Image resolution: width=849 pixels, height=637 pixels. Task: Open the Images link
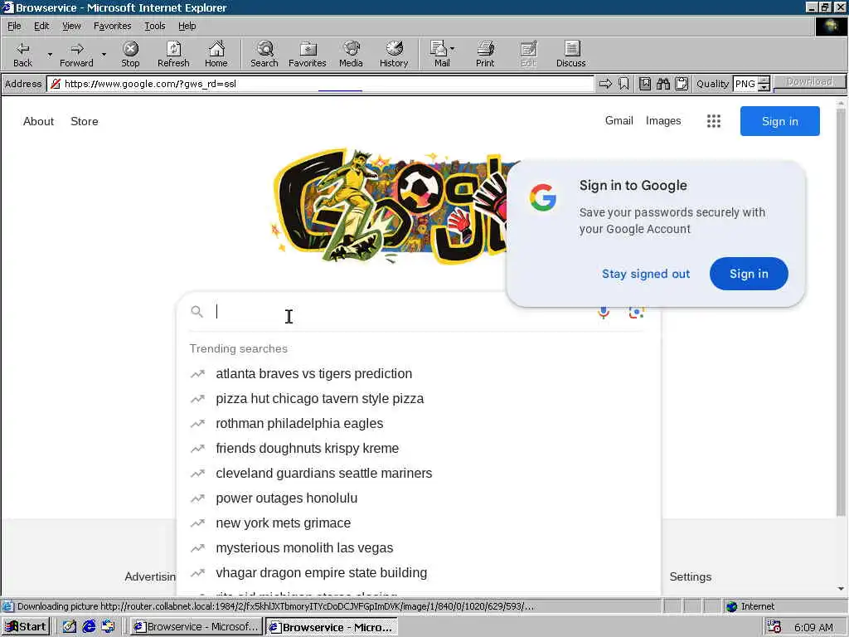point(663,120)
